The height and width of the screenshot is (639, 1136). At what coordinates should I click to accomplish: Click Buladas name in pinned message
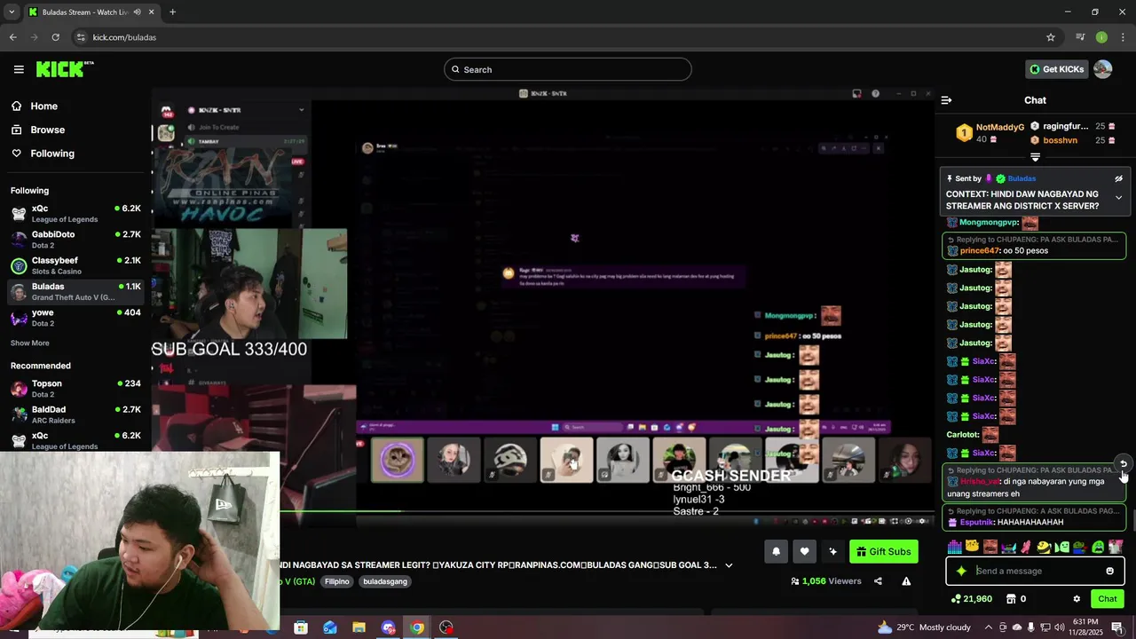(1022, 178)
